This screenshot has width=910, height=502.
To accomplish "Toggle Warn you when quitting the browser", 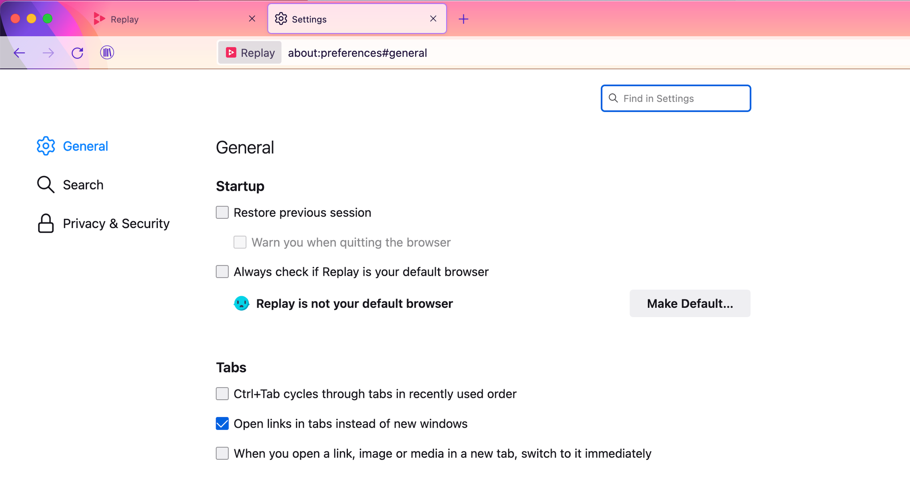I will point(240,242).
